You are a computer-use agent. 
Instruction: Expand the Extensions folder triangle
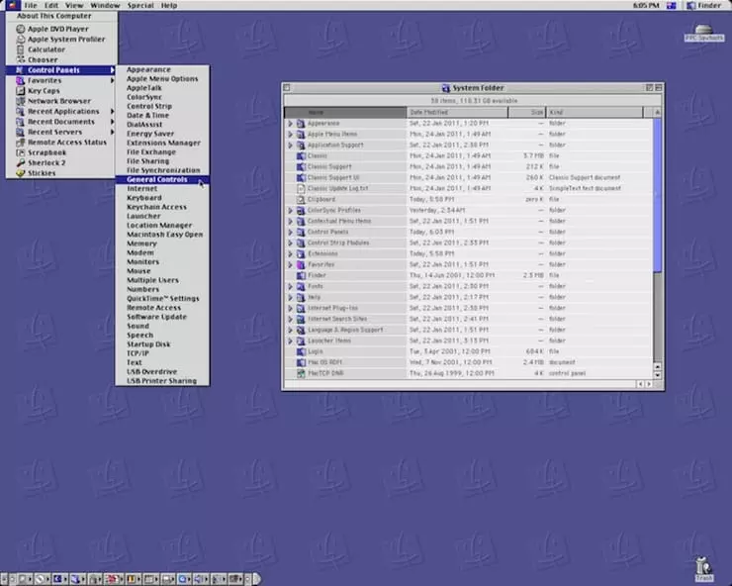coord(290,253)
